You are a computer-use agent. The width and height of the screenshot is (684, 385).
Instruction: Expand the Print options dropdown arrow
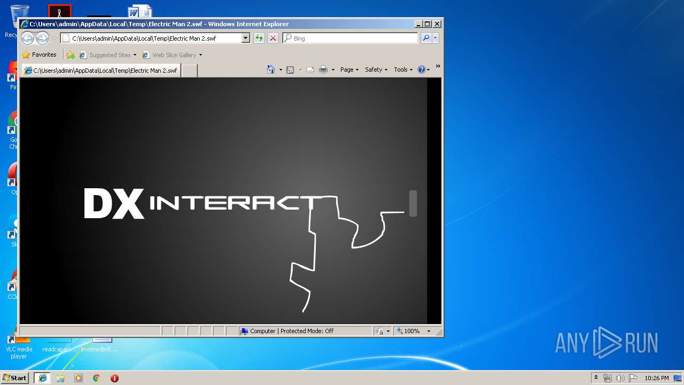tap(333, 70)
